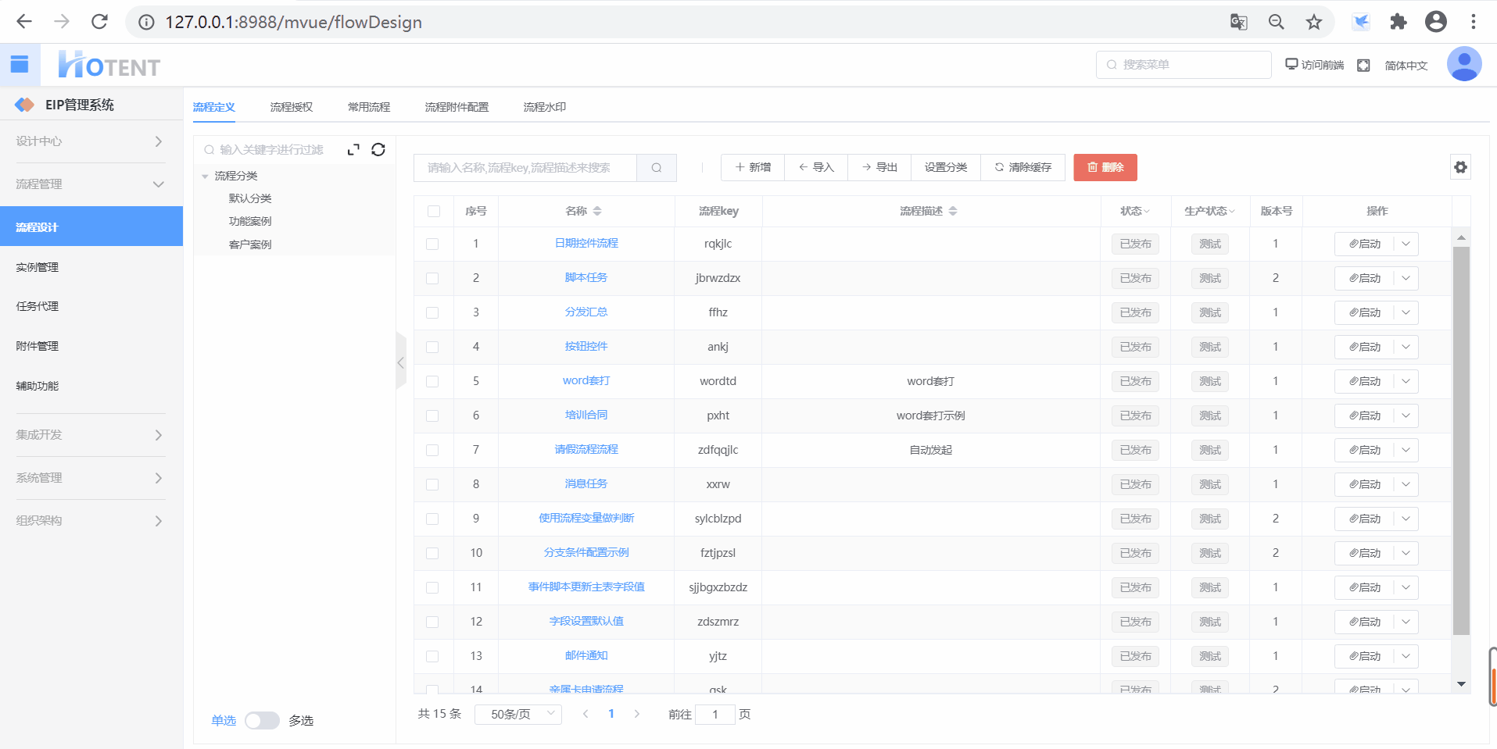1497x749 pixels.
Task: Switch to the 流程授权 tab
Action: tap(291, 107)
